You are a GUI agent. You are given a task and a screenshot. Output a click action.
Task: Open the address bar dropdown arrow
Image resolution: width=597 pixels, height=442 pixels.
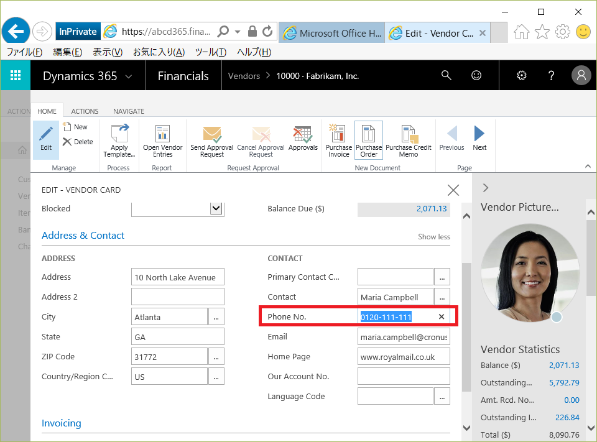point(238,32)
